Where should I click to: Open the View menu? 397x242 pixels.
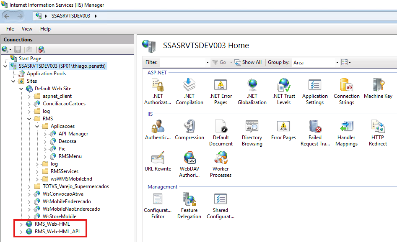(x=27, y=29)
